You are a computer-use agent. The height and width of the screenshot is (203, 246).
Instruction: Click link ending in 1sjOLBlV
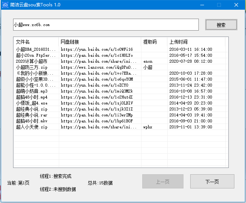click(x=97, y=103)
